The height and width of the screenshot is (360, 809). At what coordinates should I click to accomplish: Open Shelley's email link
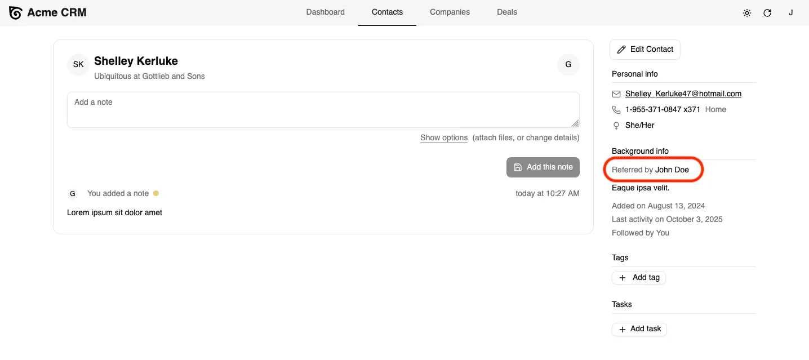(x=683, y=94)
